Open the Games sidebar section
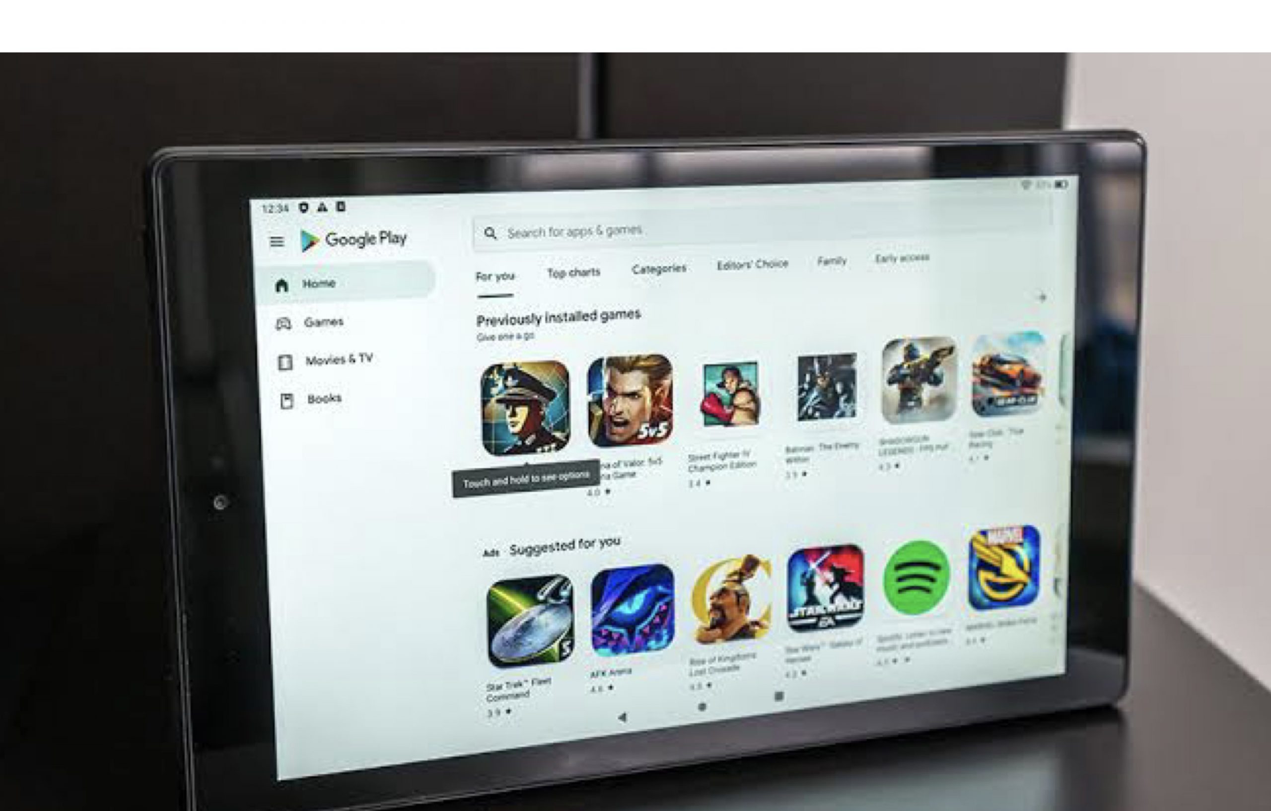Viewport: 1271px width, 811px height. coord(323,321)
